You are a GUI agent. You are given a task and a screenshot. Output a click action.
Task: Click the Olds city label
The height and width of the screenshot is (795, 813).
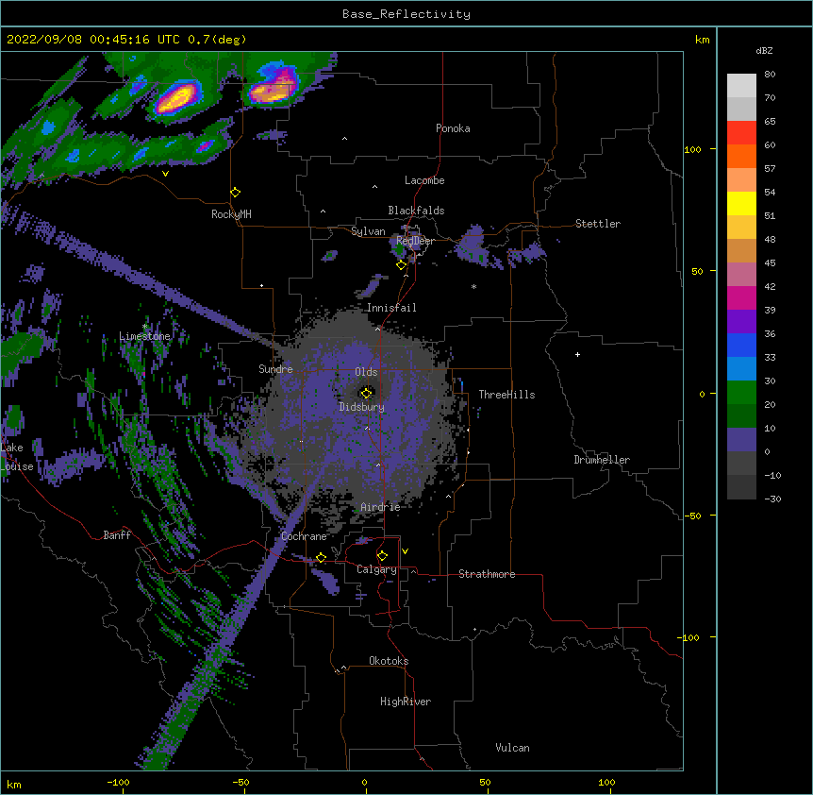point(366,372)
